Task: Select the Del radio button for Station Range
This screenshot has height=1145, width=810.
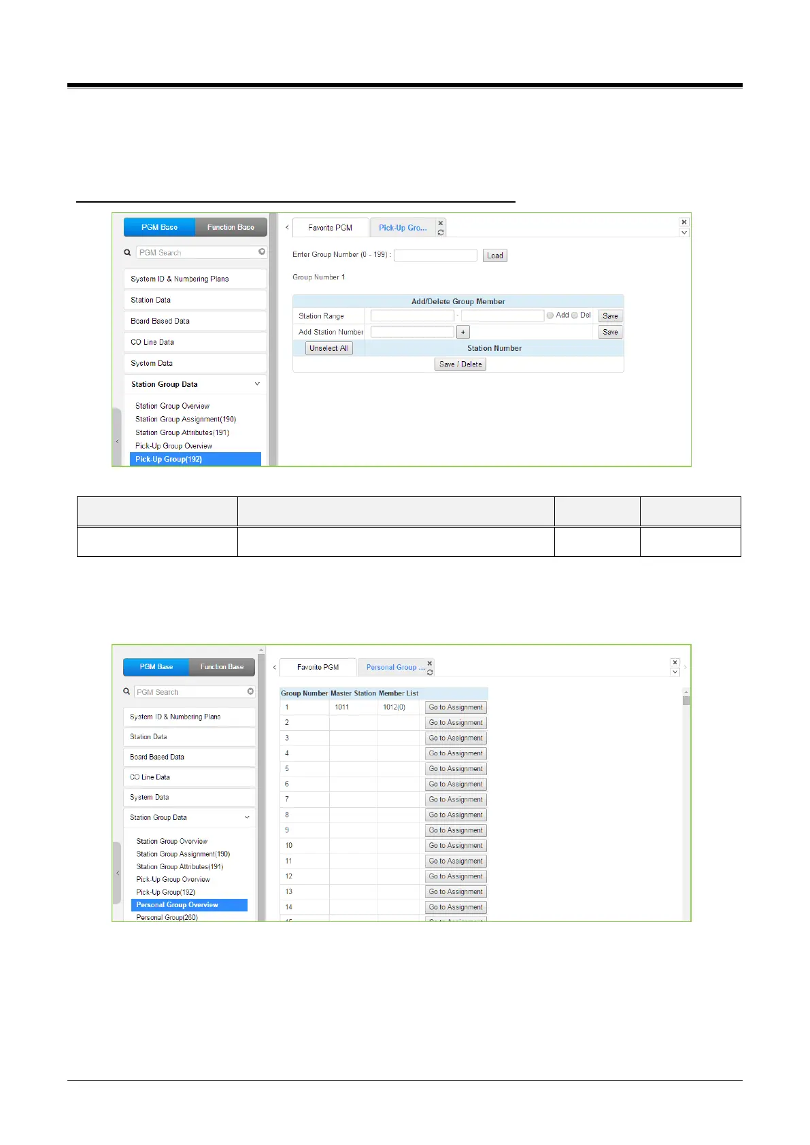Action: coord(575,315)
